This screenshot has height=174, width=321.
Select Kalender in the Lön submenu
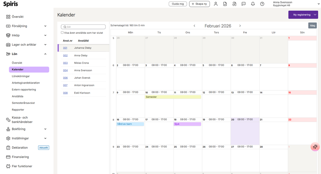point(29,69)
